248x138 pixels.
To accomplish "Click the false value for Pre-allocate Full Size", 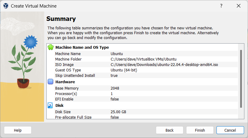I will pos(115,117).
